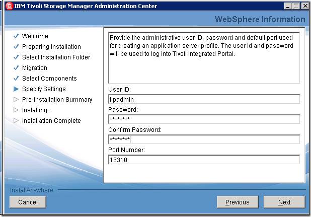Click the Port Number field
The width and height of the screenshot is (311, 217).
204,160
